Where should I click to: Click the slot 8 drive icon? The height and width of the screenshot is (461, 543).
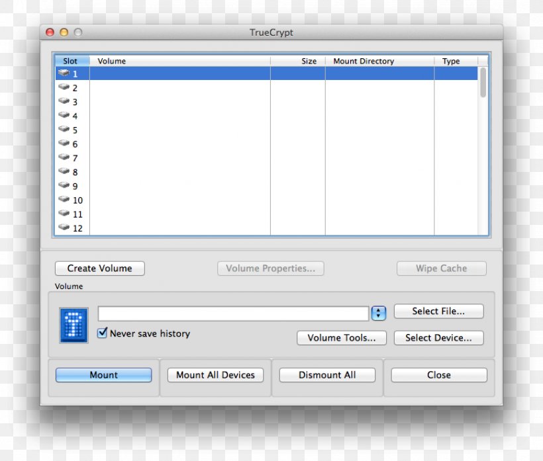[64, 172]
